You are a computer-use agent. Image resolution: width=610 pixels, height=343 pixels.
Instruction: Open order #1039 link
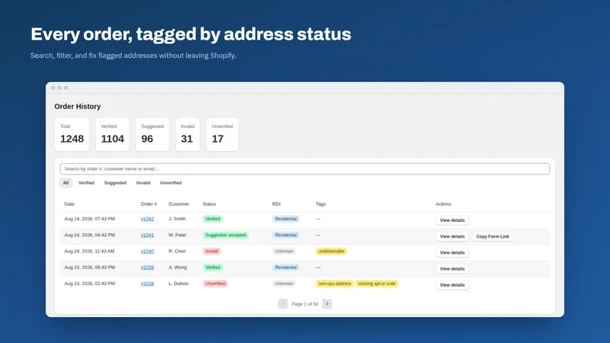(147, 268)
